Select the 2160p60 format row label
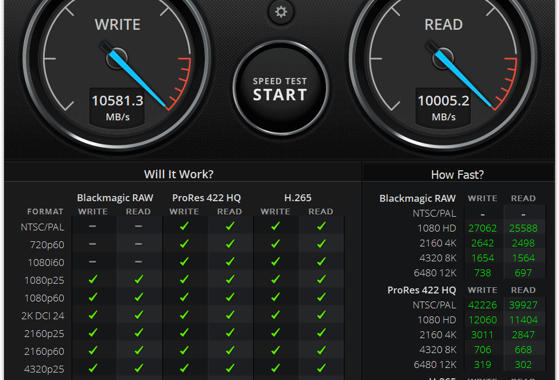This screenshot has width=559, height=380. pos(44,351)
